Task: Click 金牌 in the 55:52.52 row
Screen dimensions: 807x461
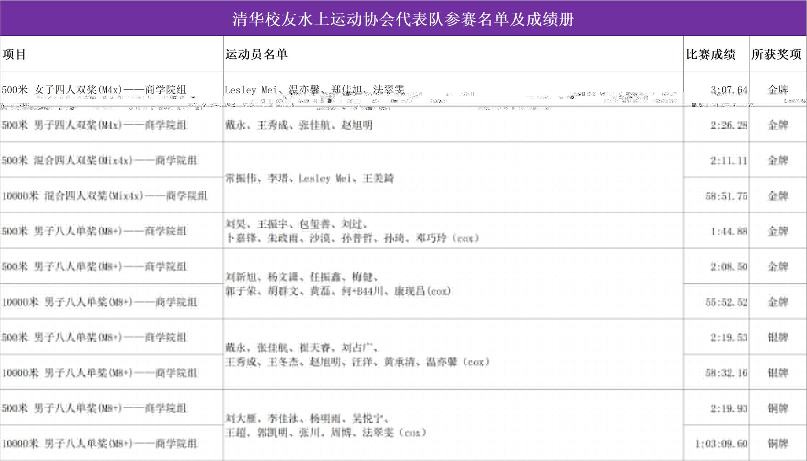Action: (x=778, y=302)
